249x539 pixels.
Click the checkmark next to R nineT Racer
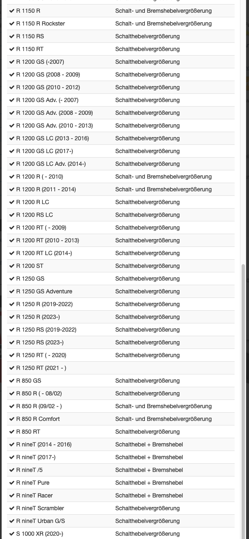pos(12,495)
